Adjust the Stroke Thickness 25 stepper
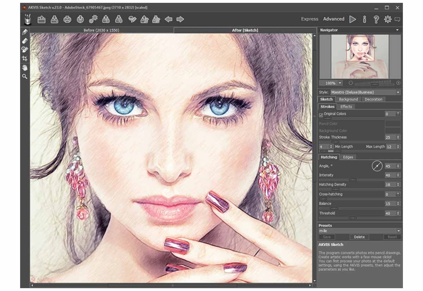This screenshot has width=423, height=291. coord(398,137)
